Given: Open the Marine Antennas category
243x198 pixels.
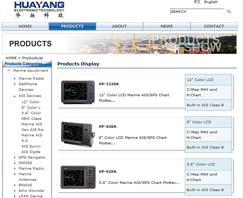Looking at the screenshot, I should click(28, 177).
